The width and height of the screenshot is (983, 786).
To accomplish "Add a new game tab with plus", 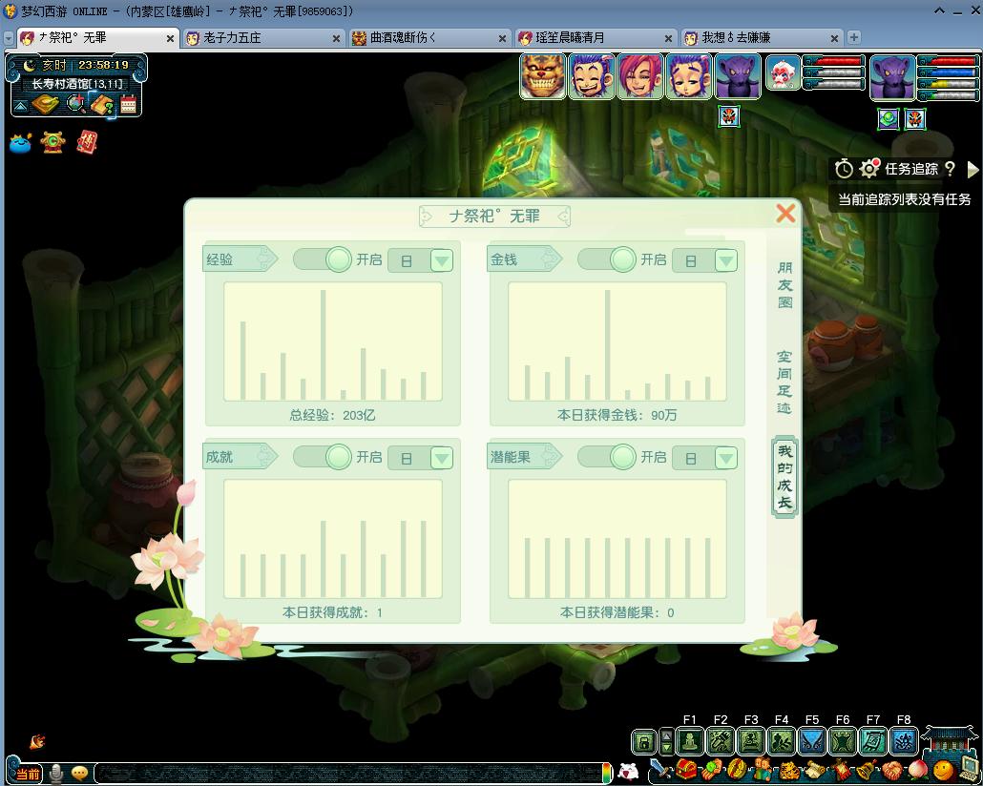I will click(x=853, y=37).
